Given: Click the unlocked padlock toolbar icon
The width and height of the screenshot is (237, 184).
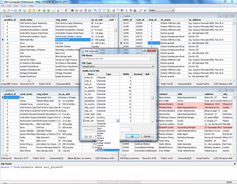Looking at the screenshot, I should 34,10.
